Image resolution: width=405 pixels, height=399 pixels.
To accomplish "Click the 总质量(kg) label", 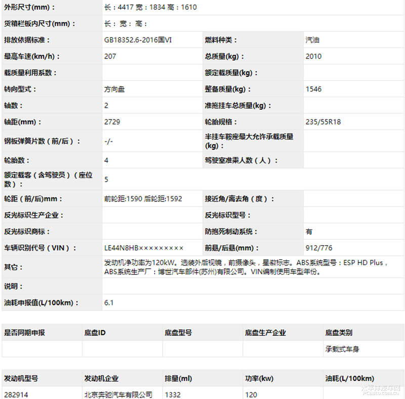I will coord(224,57).
